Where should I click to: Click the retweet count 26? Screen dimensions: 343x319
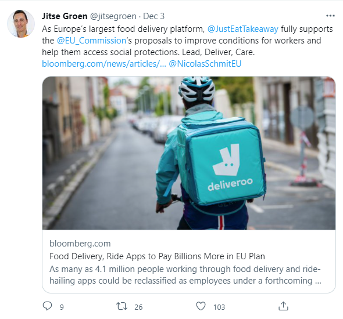138,307
